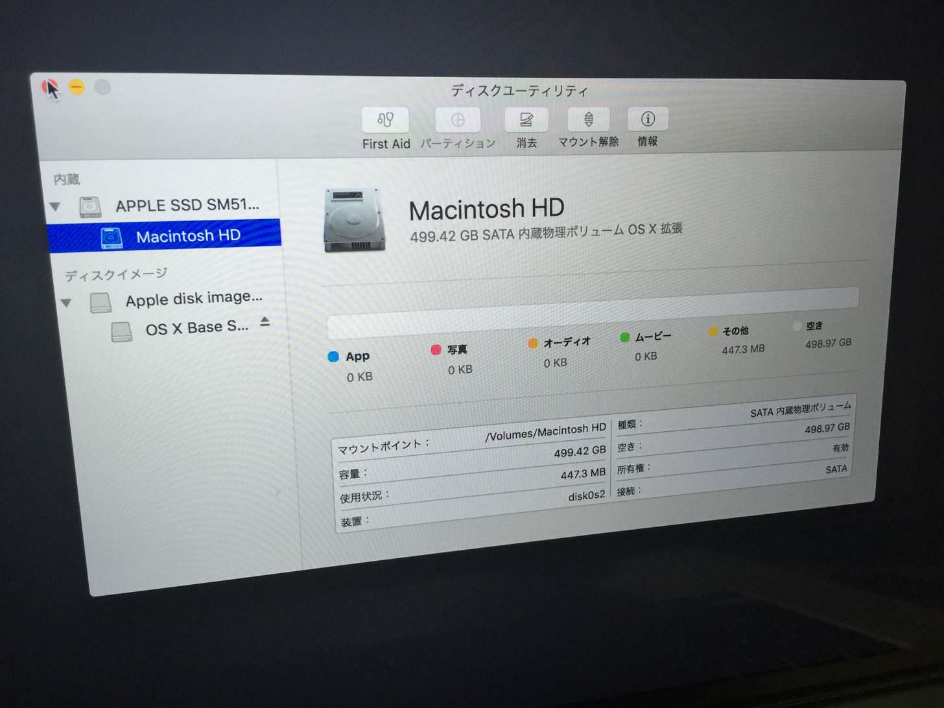This screenshot has height=708, width=944.
Task: Click the 消去 erase toolbar icon
Action: click(526, 120)
